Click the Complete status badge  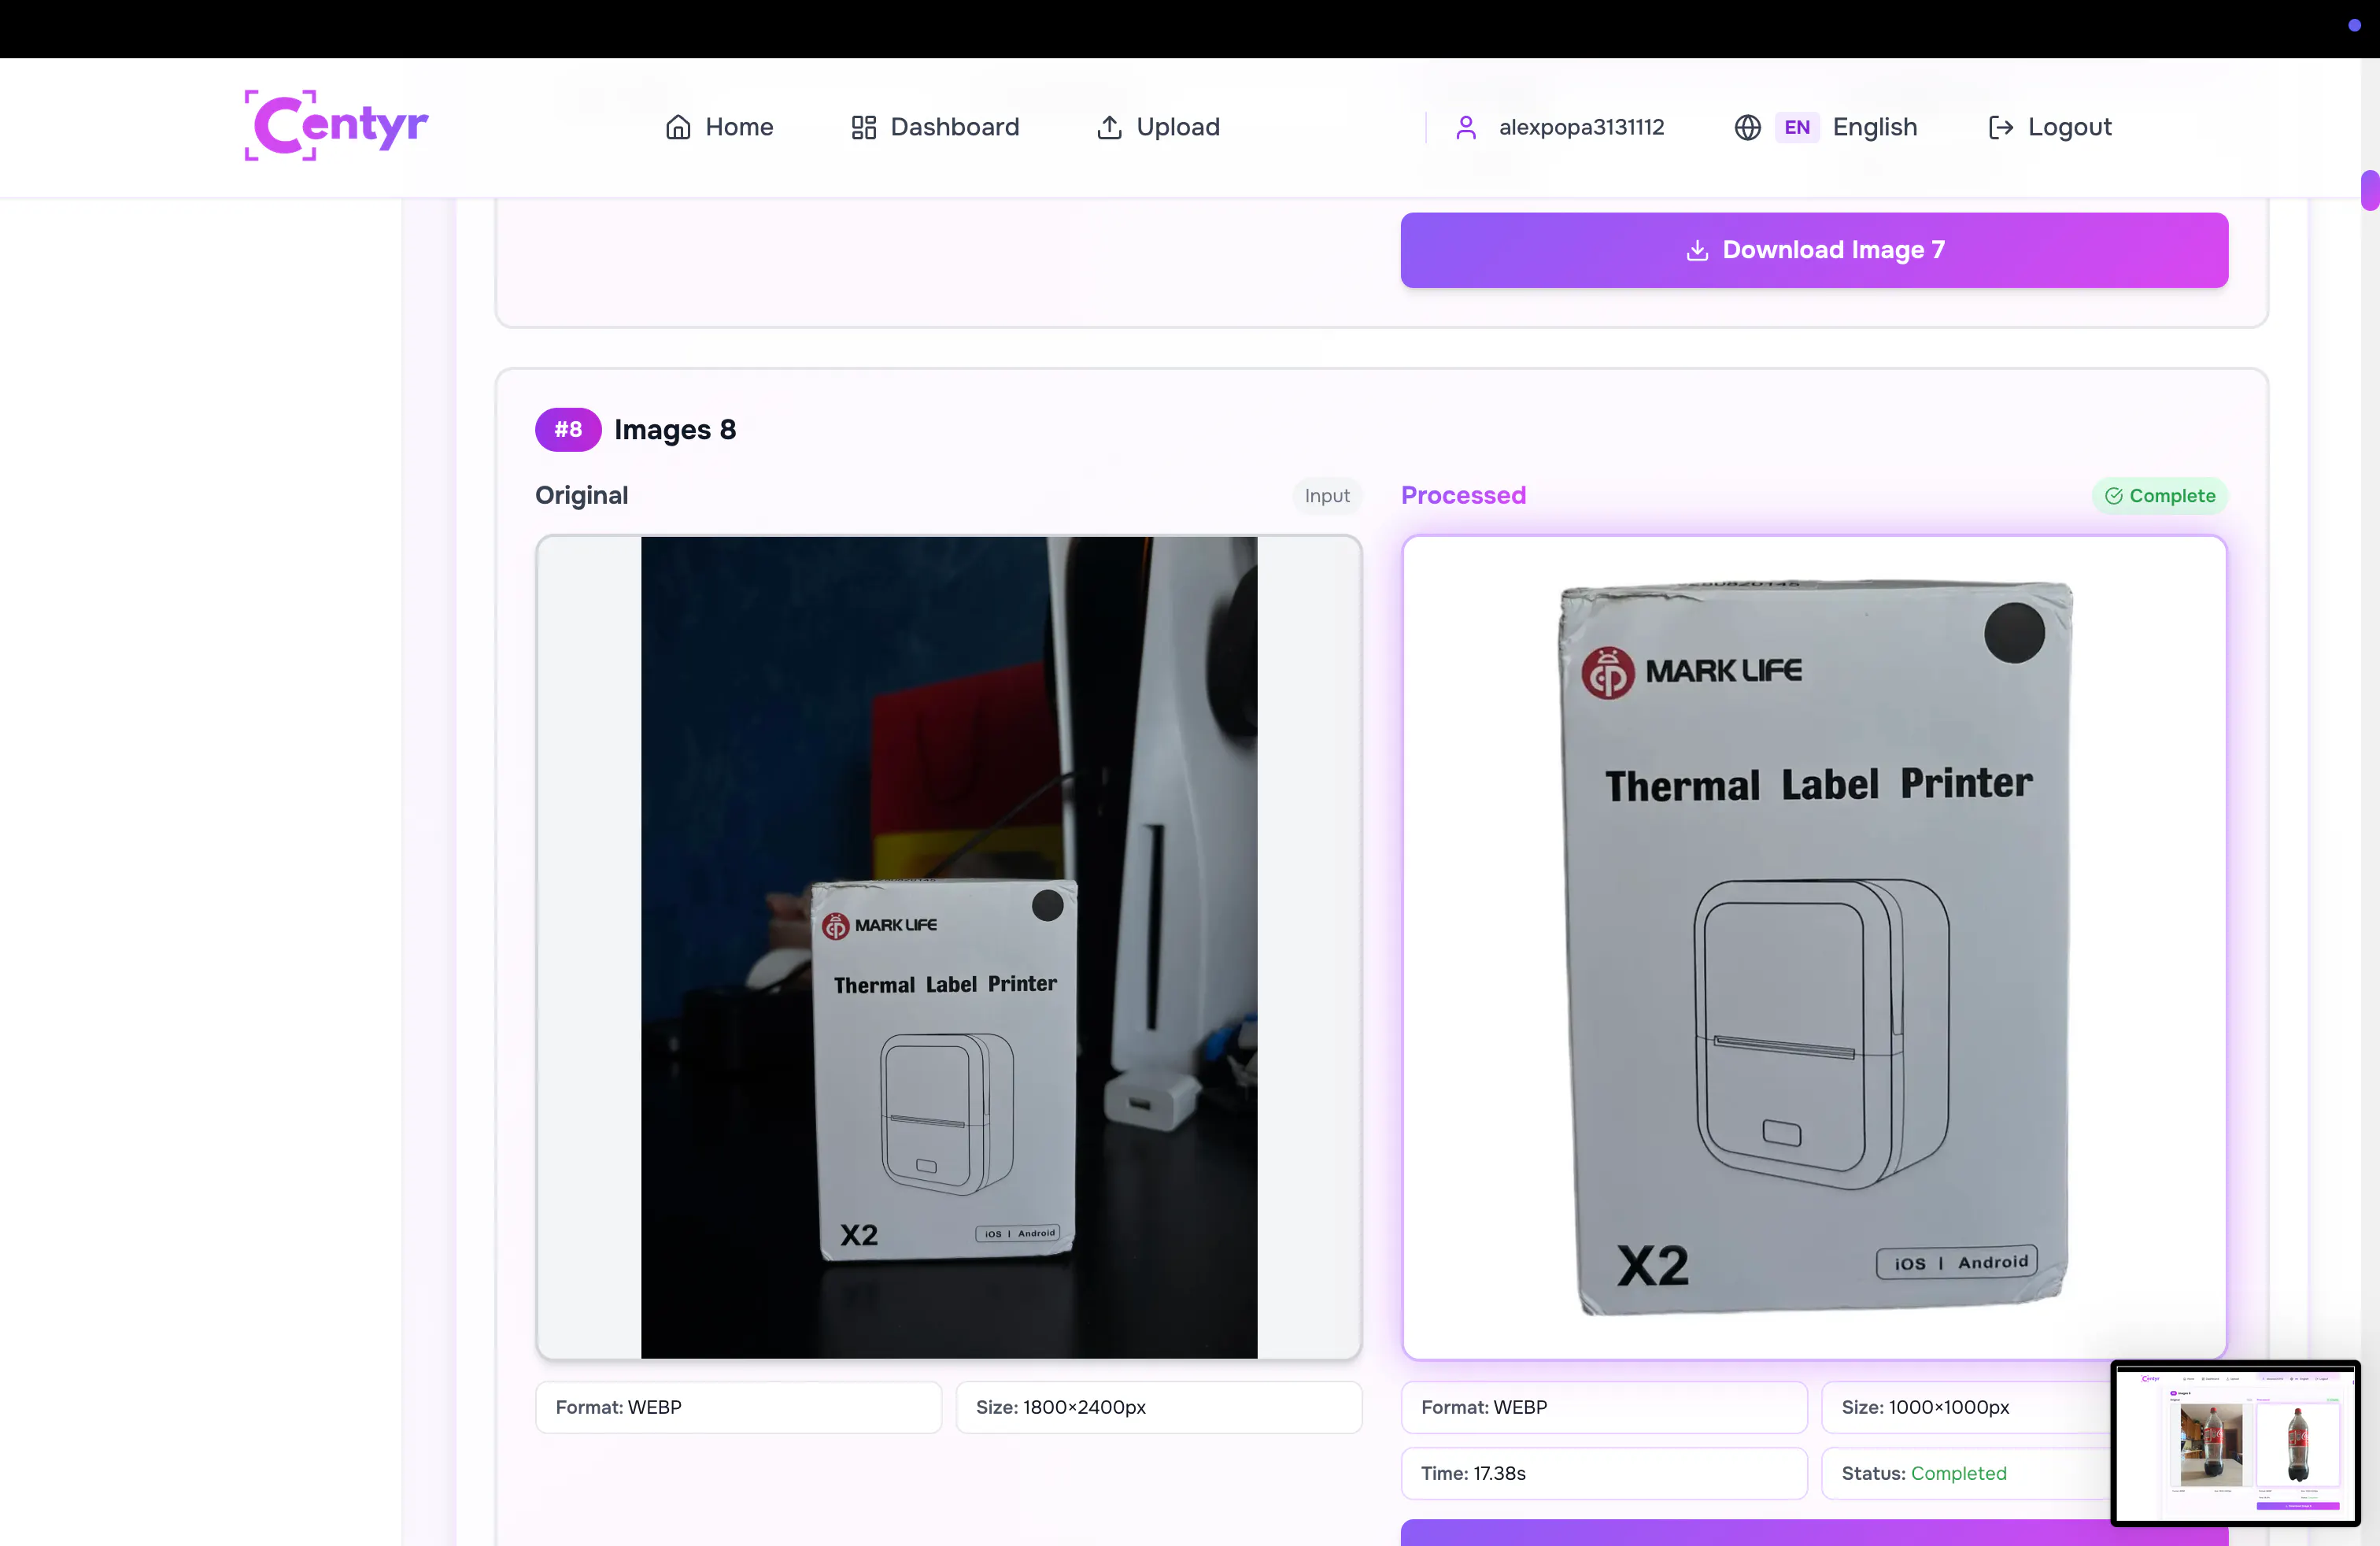(x=2160, y=496)
